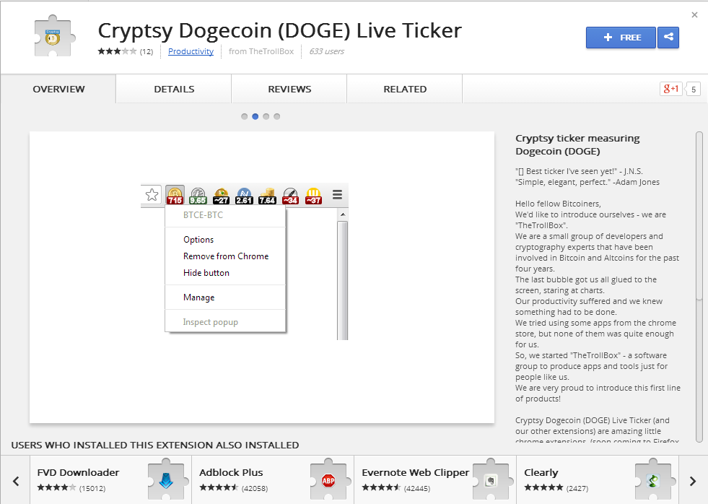Click the extension title Cryptsy Dogecoin Live Ticker

pyautogui.click(x=280, y=31)
